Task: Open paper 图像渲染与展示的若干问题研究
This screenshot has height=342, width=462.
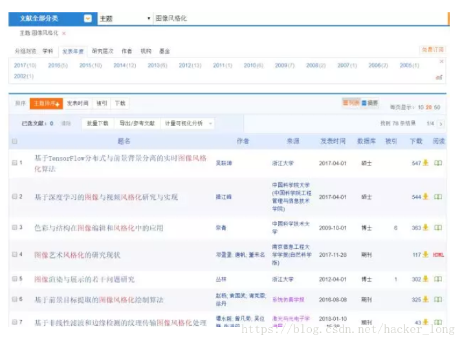Action: 84,279
